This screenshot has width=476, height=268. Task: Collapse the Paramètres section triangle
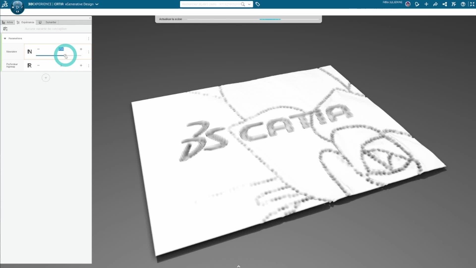[x=5, y=39]
